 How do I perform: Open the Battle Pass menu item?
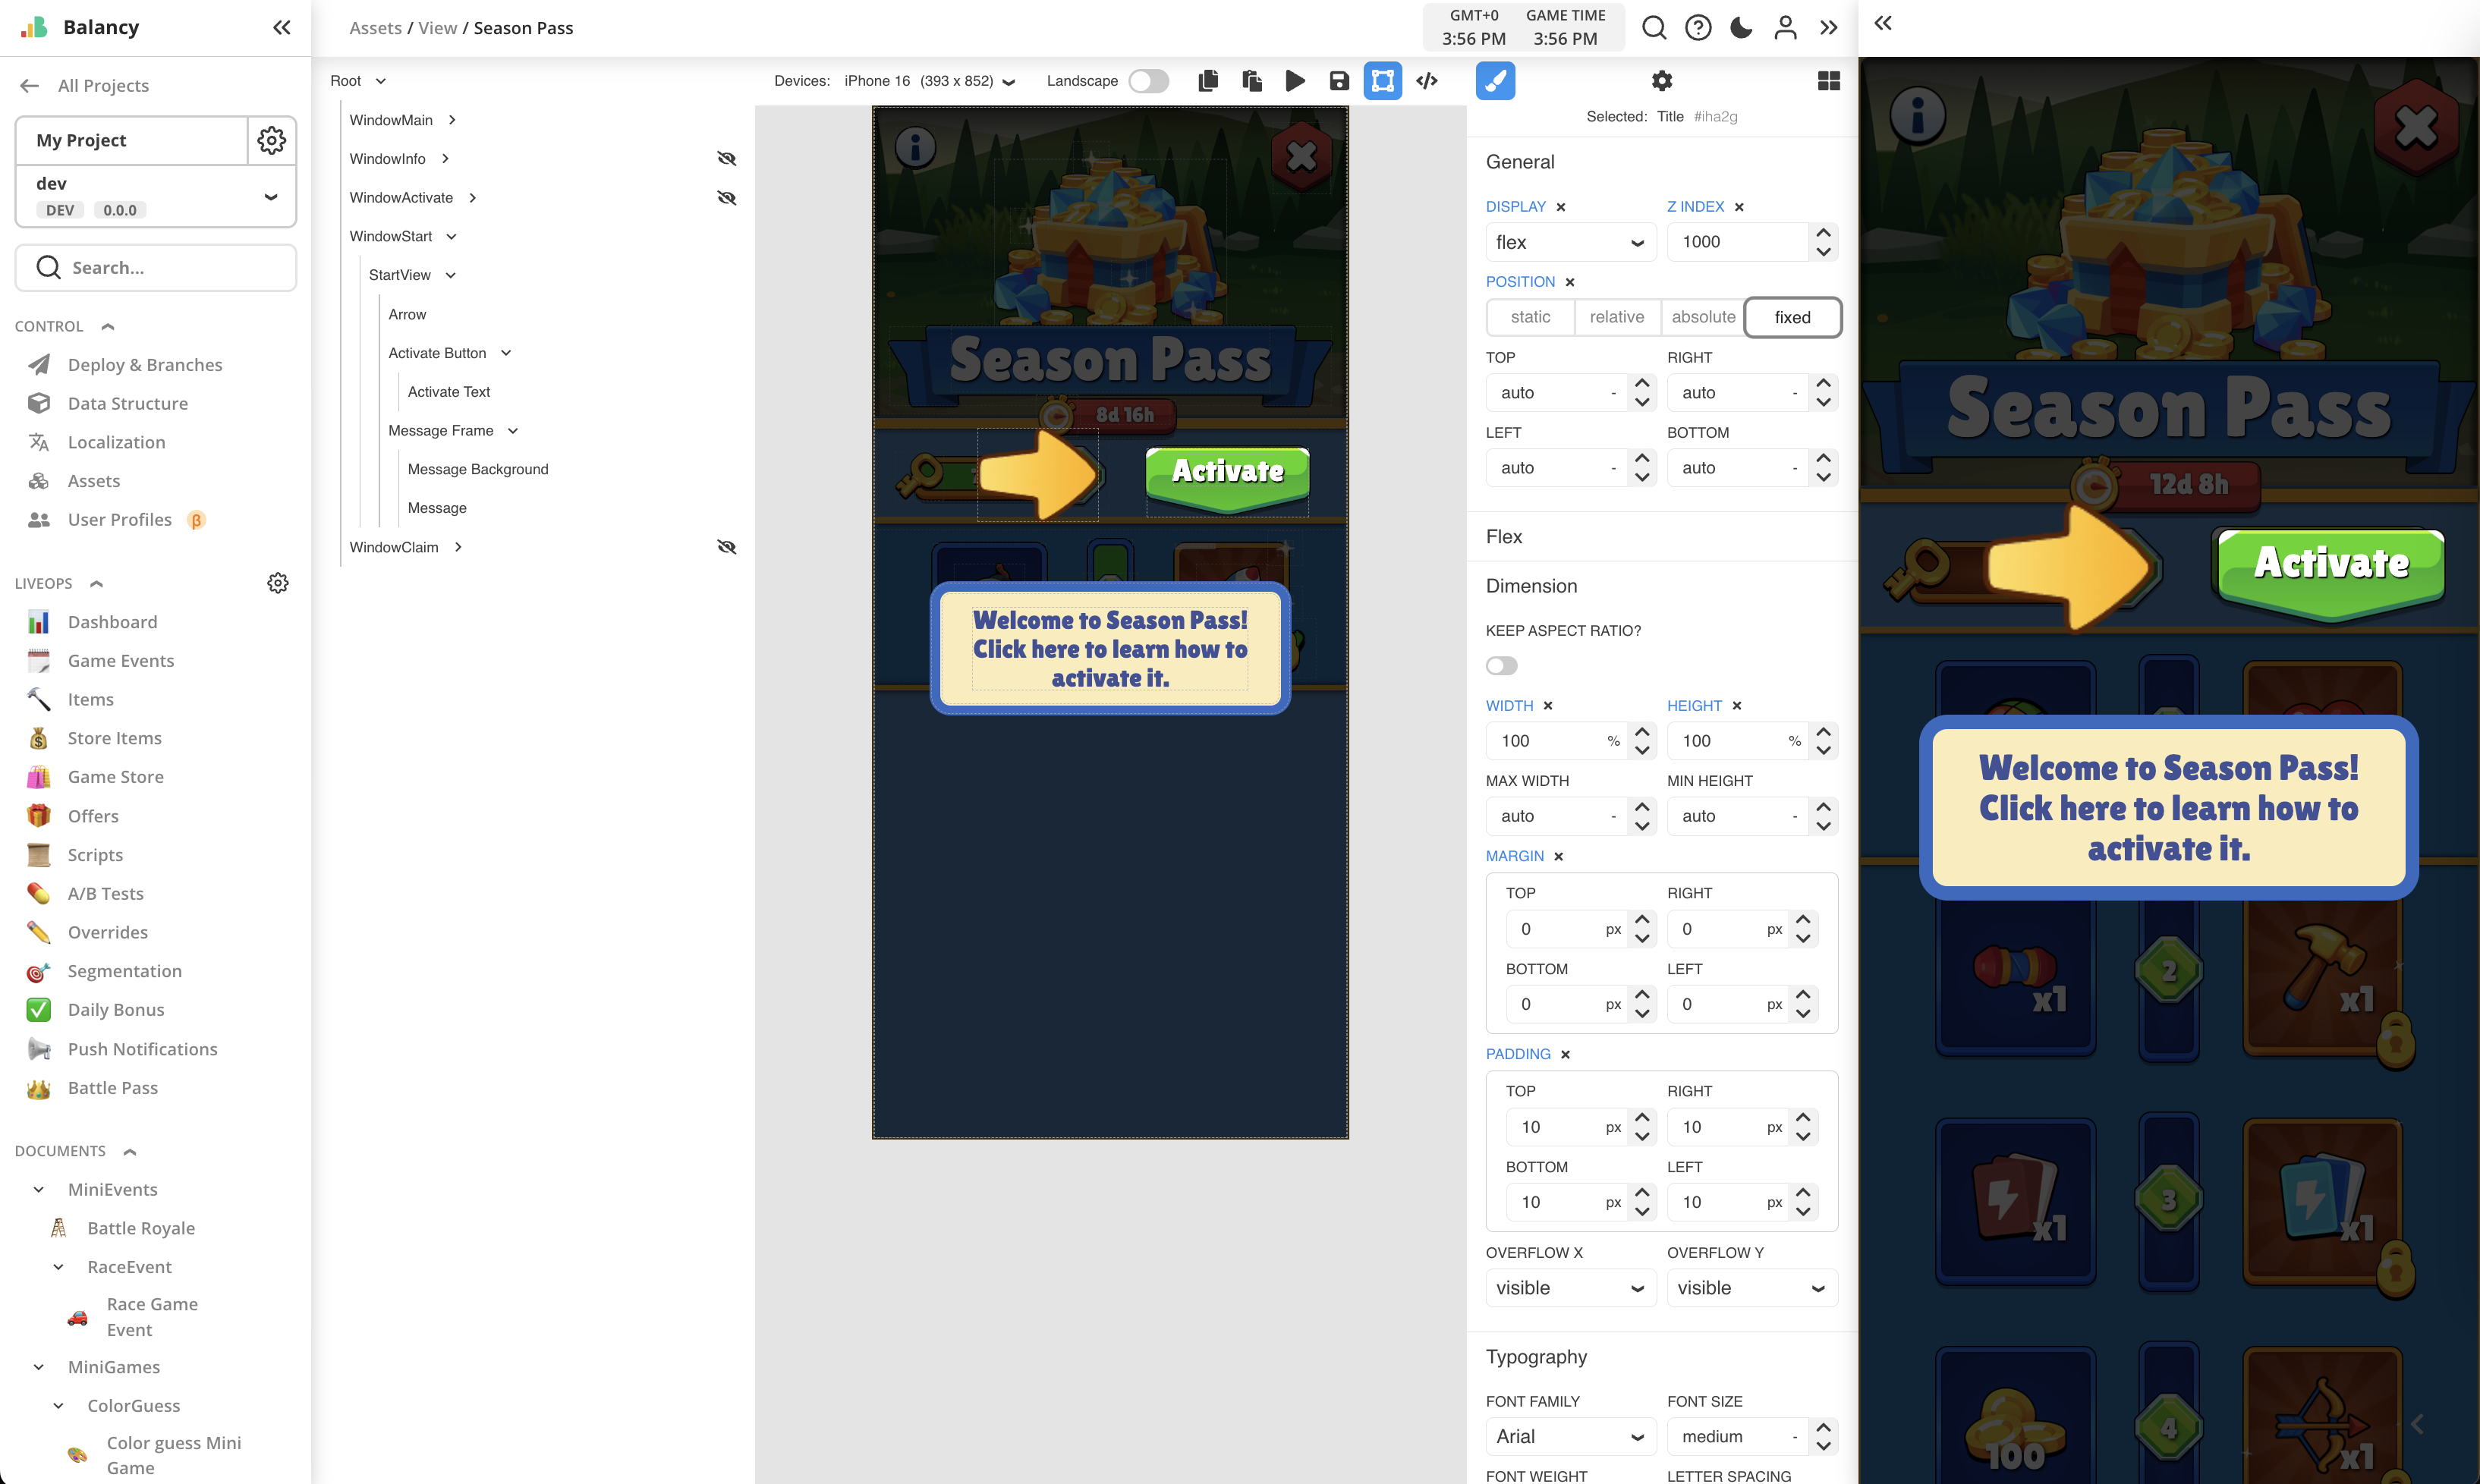[112, 1088]
